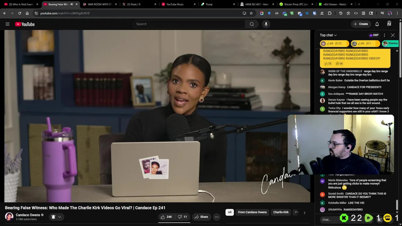Start voice search with the microphone

pyautogui.click(x=266, y=24)
